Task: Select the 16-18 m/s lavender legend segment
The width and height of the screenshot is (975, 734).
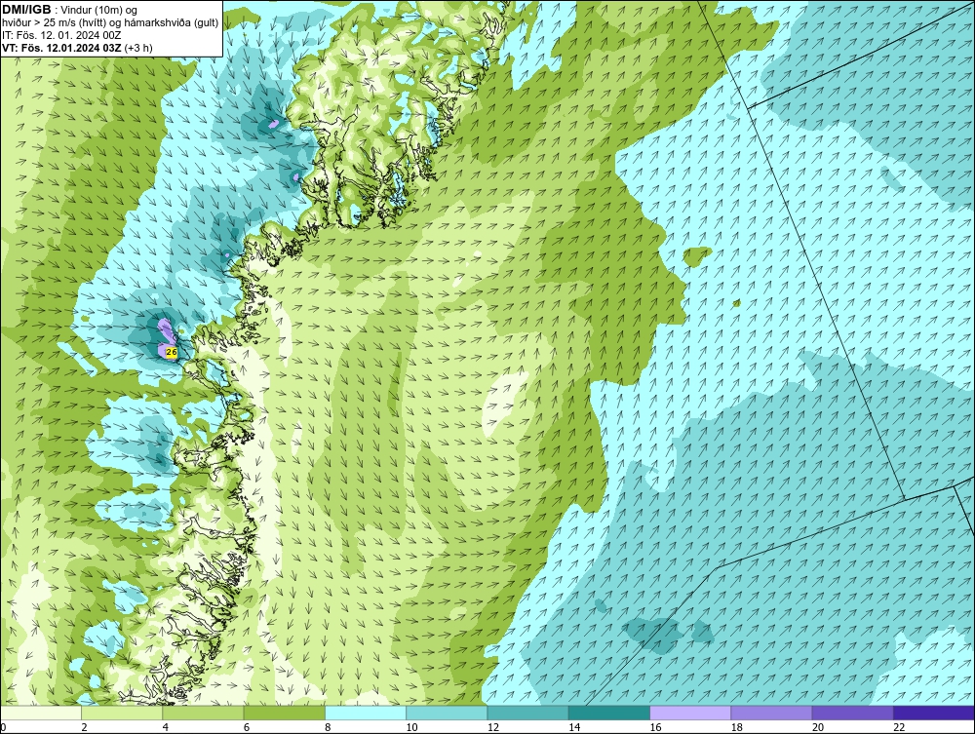Action: tap(690, 713)
